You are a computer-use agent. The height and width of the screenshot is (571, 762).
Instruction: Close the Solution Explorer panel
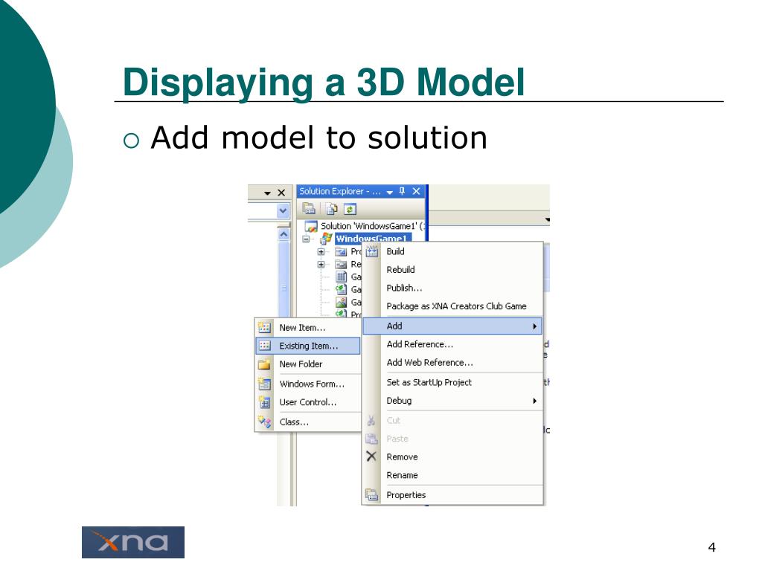(x=416, y=191)
